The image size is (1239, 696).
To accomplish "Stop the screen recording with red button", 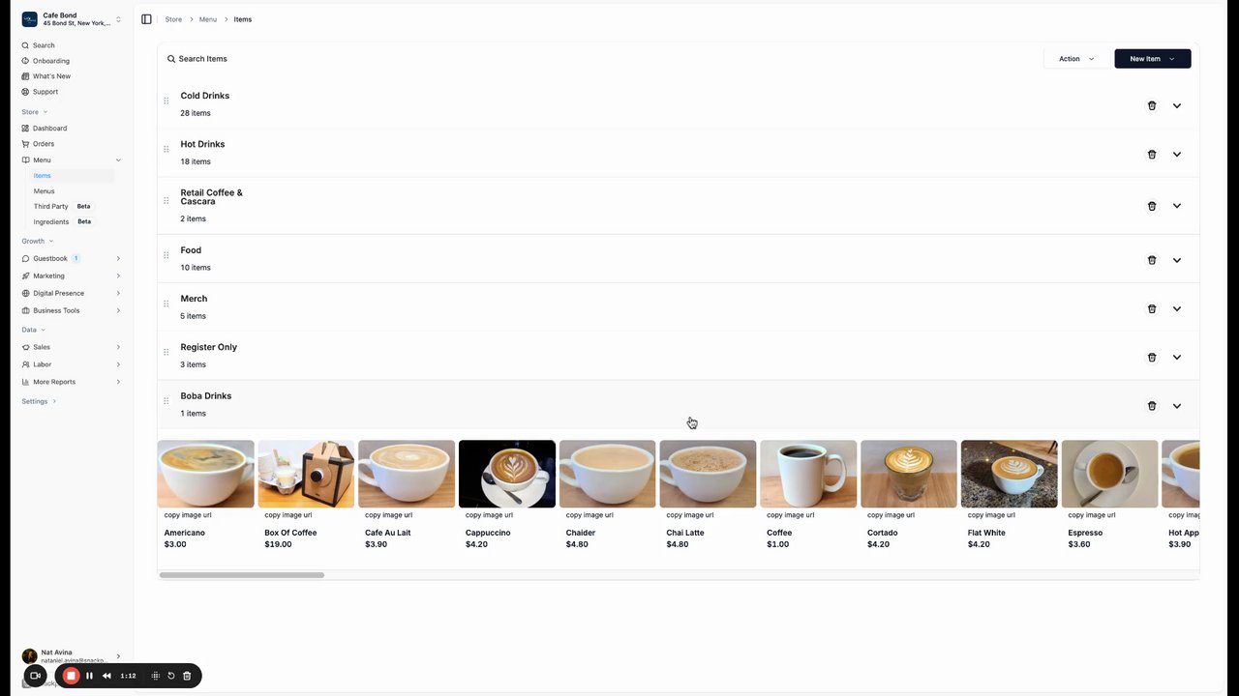I will click(x=71, y=676).
